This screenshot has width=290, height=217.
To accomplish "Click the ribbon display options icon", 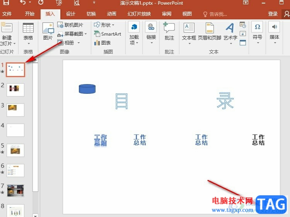I will [x=246, y=2].
